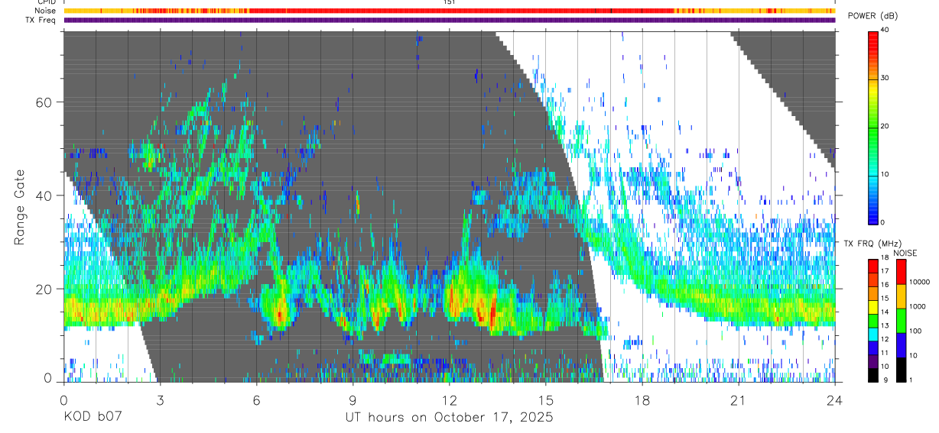Image resolution: width=939 pixels, height=433 pixels.
Task: Click range gate tick label 40
Action: (x=44, y=195)
